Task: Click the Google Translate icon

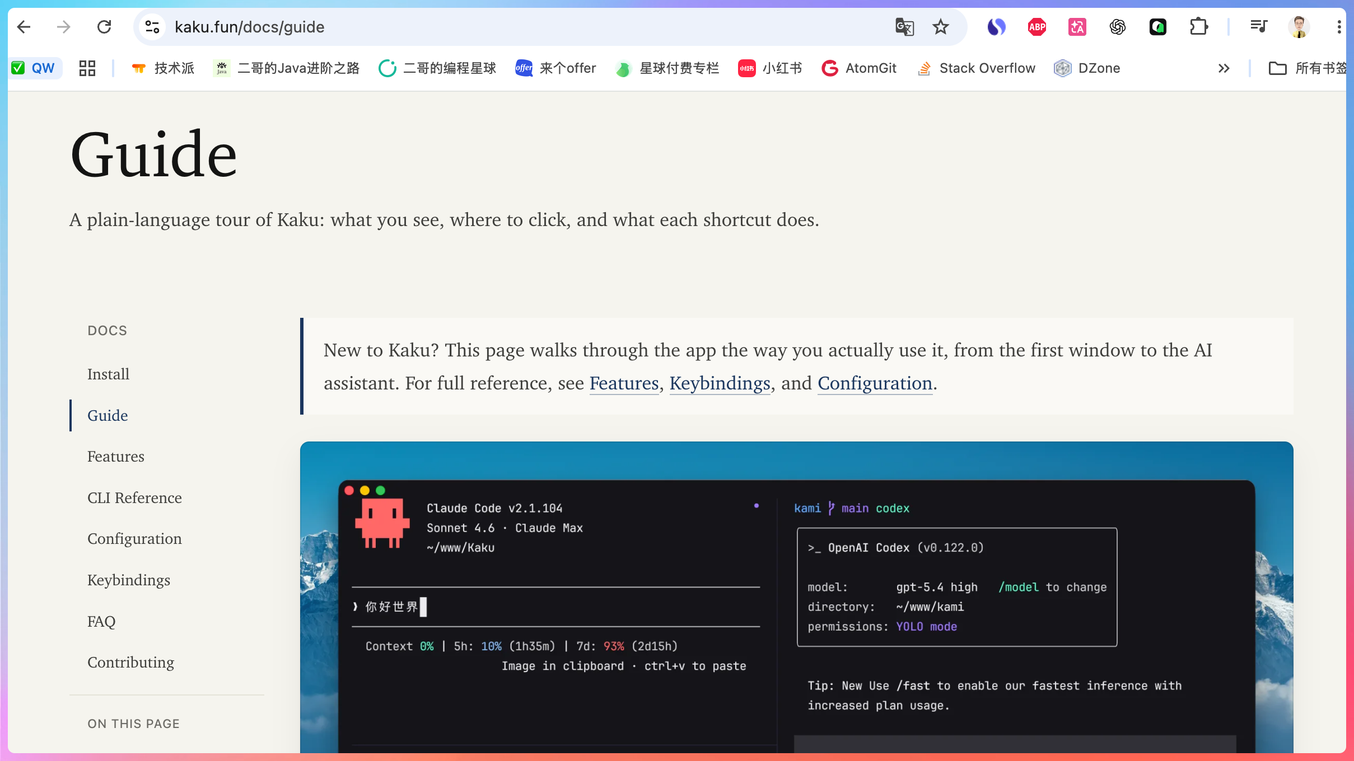Action: point(904,27)
